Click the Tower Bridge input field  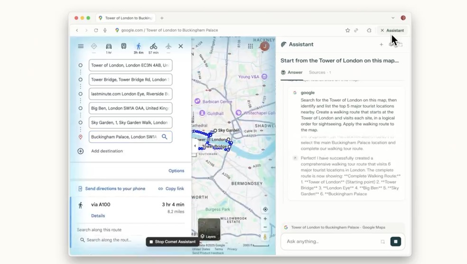point(131,80)
